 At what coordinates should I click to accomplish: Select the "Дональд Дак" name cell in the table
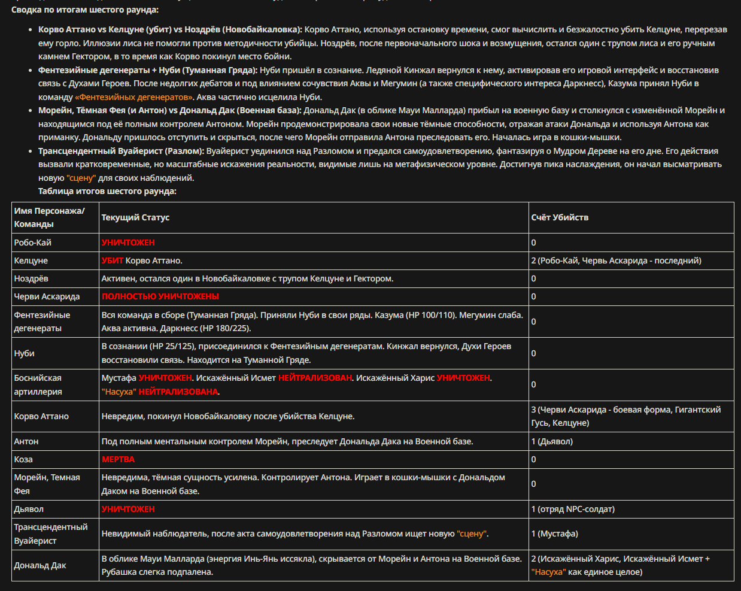[56, 565]
